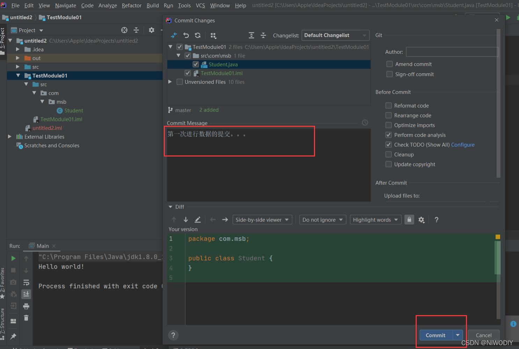The height and width of the screenshot is (349, 519).
Task: Click locate target icon in Project panel
Action: pyautogui.click(x=124, y=30)
